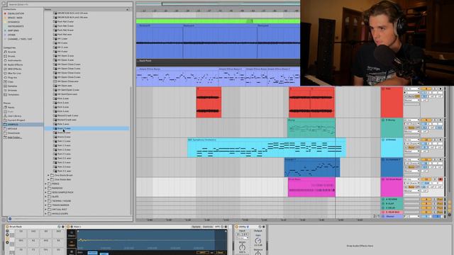The height and width of the screenshot is (255, 454).
Task: Expand the One Shots Wet folder
Action: click(49, 179)
